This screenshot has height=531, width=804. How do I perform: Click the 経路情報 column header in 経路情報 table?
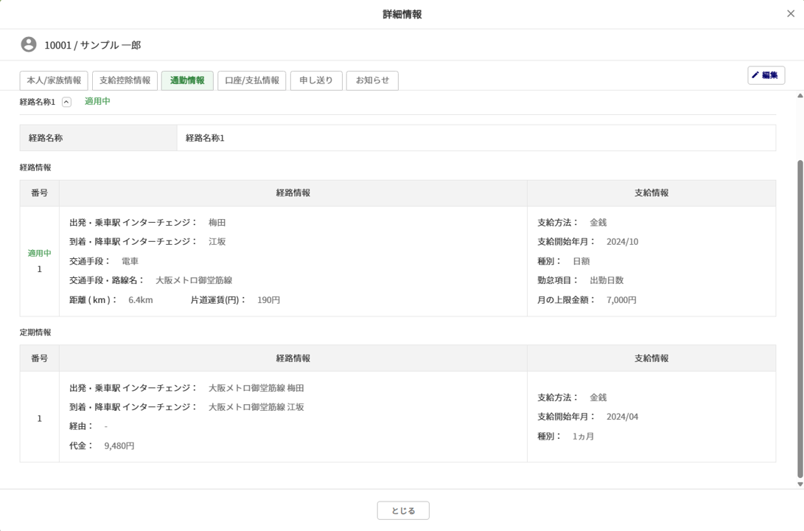tap(293, 193)
